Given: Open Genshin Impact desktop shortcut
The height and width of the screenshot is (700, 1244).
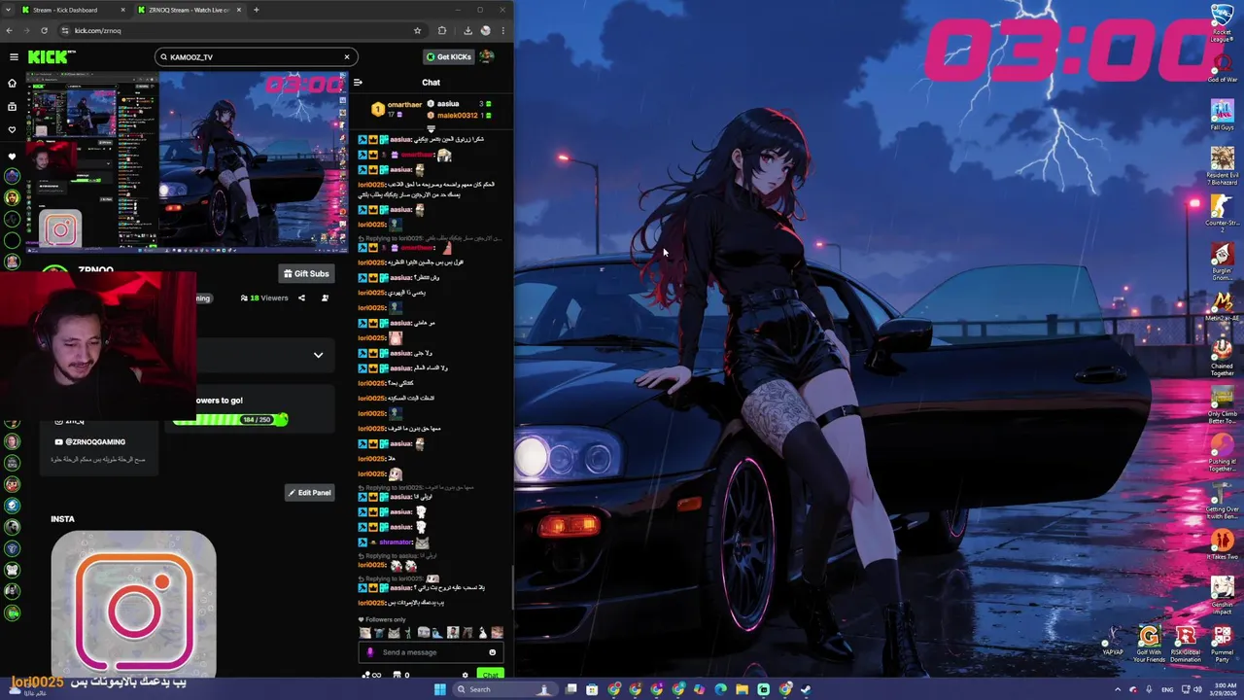Looking at the screenshot, I should (1222, 595).
